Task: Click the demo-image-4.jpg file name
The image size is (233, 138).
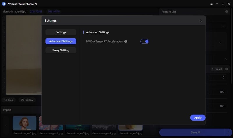Action: point(104,133)
